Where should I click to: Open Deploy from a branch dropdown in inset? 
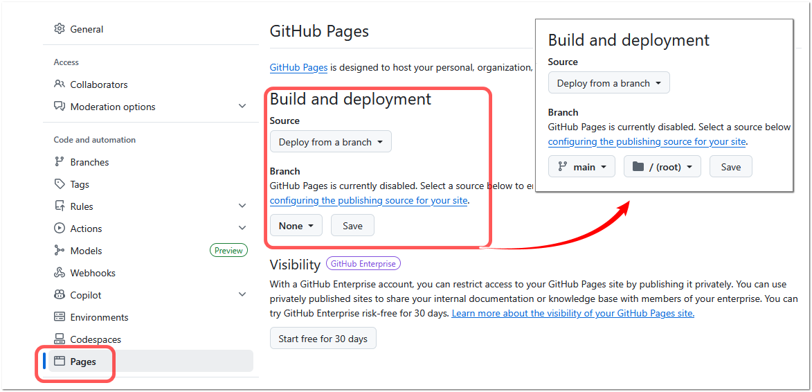coord(608,83)
